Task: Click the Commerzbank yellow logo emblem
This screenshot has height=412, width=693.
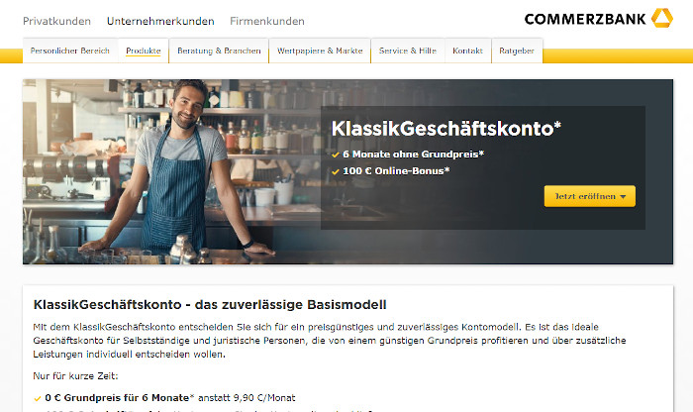Action: (662, 18)
